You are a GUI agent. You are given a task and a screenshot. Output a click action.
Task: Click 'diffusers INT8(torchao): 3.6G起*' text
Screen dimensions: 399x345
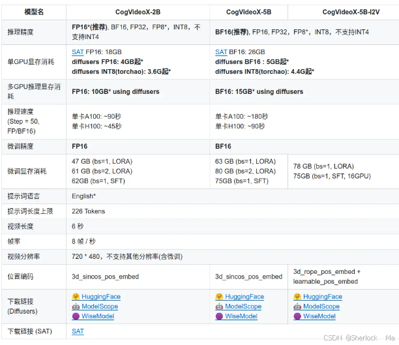[x=121, y=72]
